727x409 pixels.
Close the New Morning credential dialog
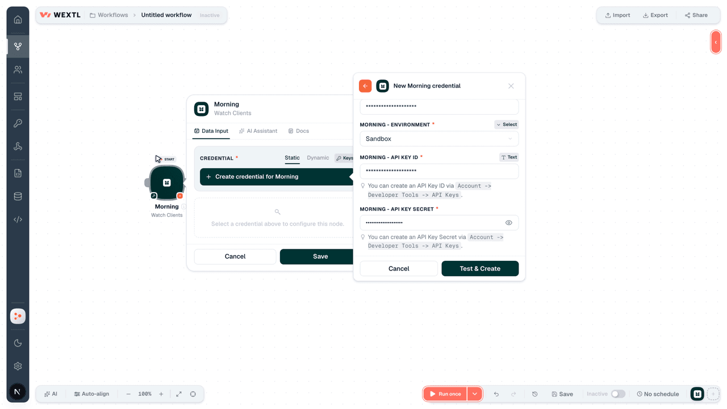[x=511, y=86]
